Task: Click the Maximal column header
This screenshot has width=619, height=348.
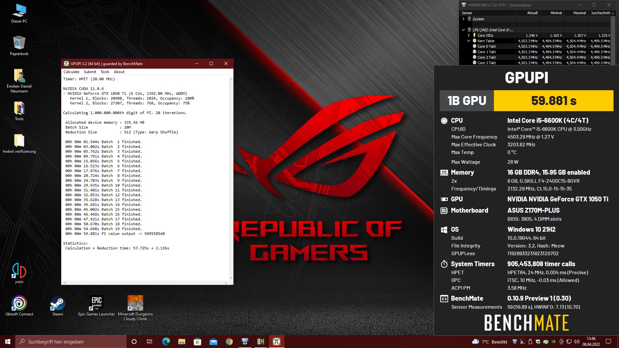Action: pyautogui.click(x=576, y=13)
